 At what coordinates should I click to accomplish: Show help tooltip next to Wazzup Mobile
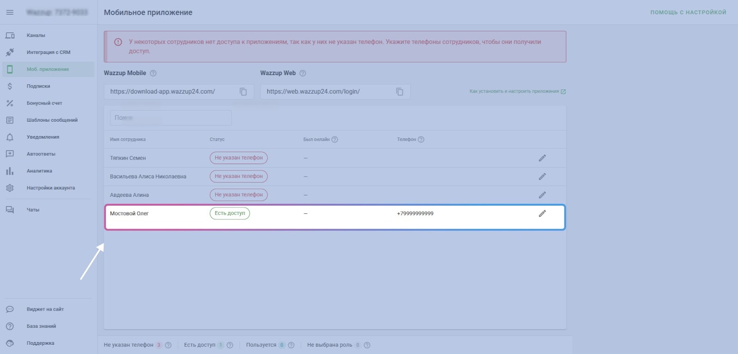pos(154,73)
